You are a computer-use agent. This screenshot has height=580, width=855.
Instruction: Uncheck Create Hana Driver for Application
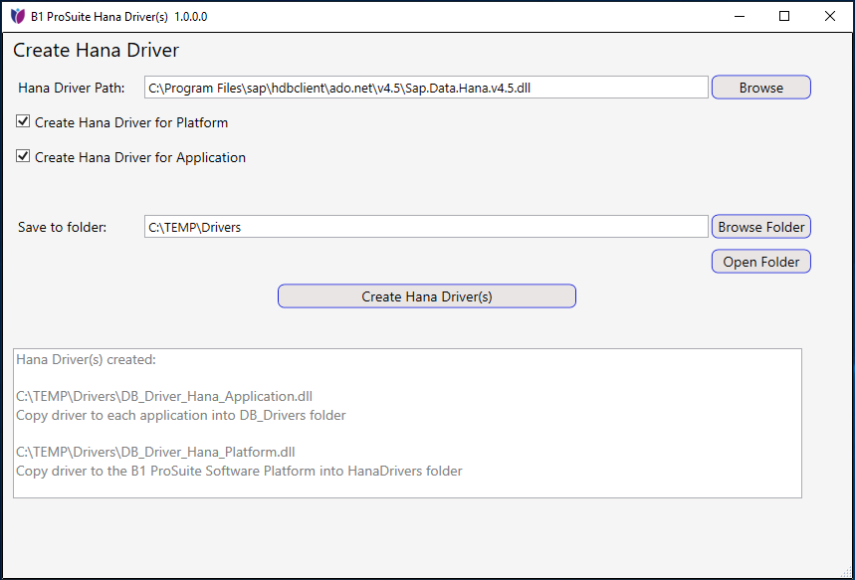[24, 156]
